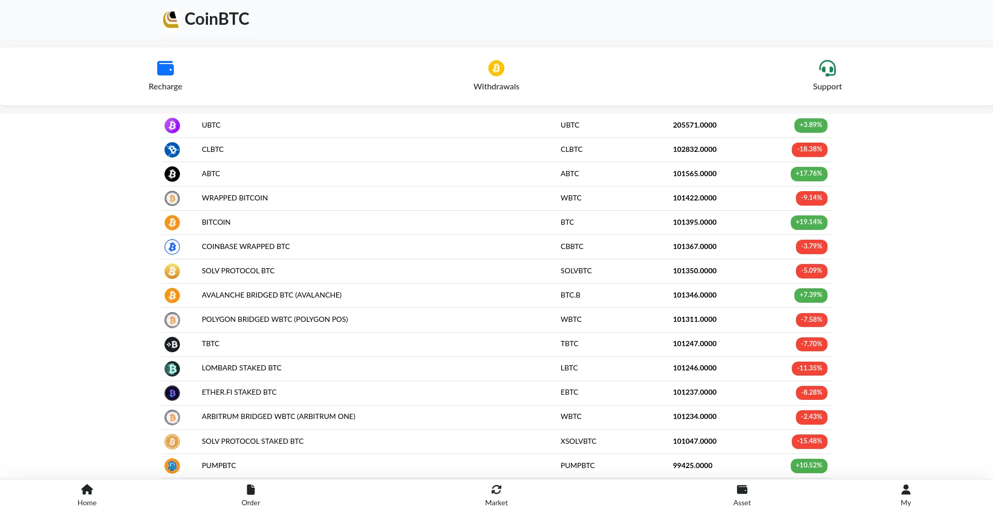This screenshot has width=993, height=513.
Task: Open the Recharge wallet icon
Action: tap(165, 68)
